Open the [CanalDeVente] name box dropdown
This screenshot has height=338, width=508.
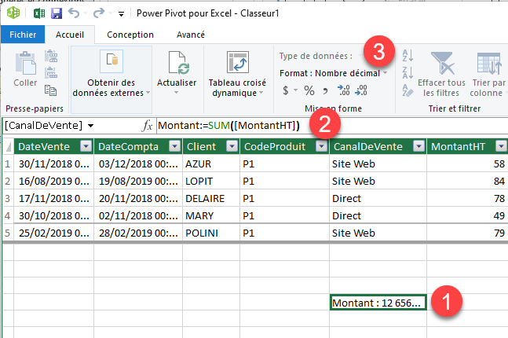[91, 126]
